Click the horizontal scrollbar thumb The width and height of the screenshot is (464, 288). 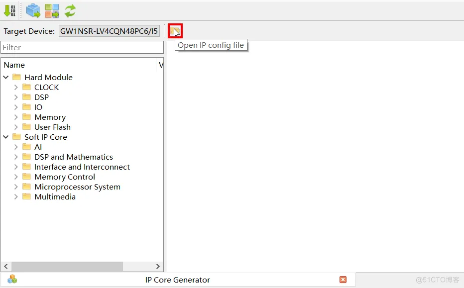point(67,267)
